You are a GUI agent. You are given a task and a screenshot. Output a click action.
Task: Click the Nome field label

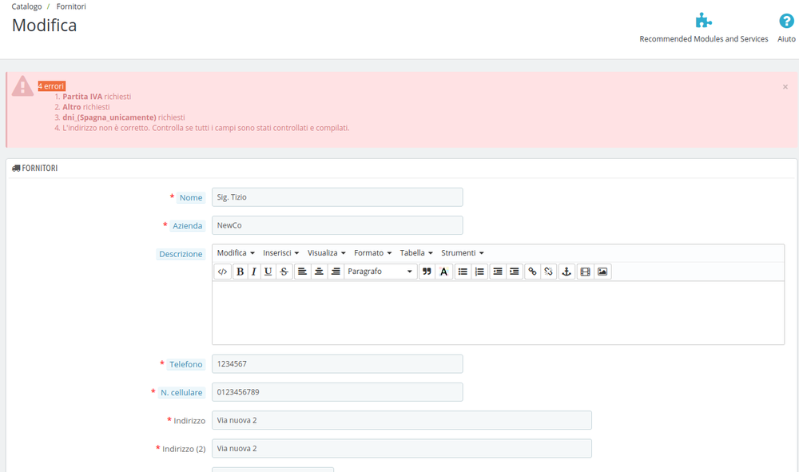coord(191,197)
